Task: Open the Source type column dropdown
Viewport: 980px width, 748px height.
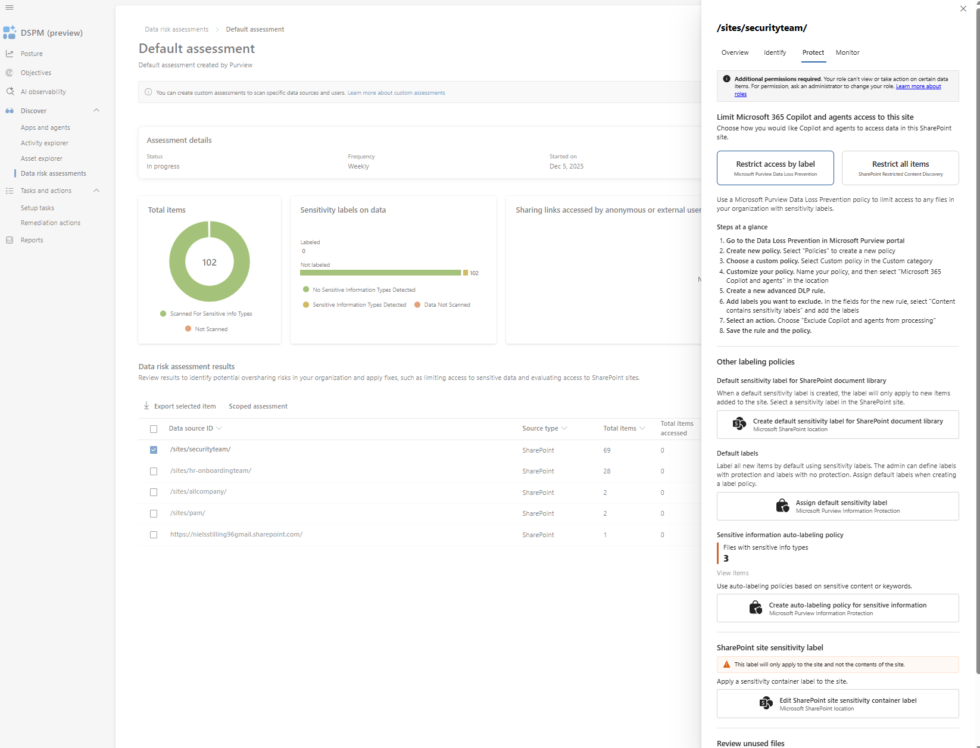Action: coord(564,428)
